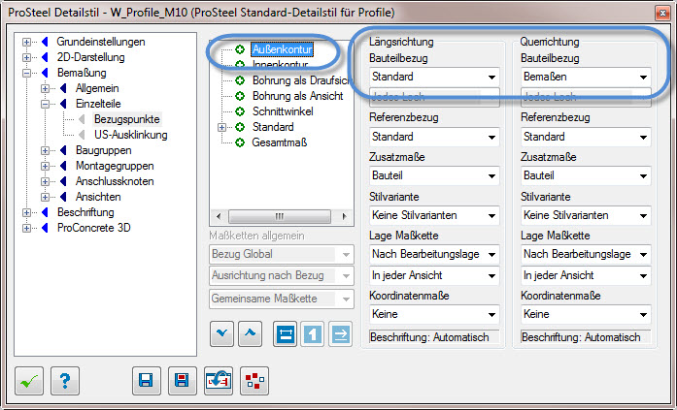Viewport: 677px width, 410px height.
Task: Open Längsrichtung Nach Bearbeitungslage dropdown
Action: pyautogui.click(x=434, y=254)
